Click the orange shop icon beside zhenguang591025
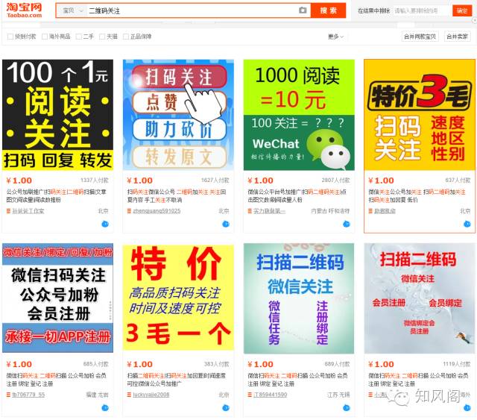The height and width of the screenshot is (420, 477). [x=129, y=211]
